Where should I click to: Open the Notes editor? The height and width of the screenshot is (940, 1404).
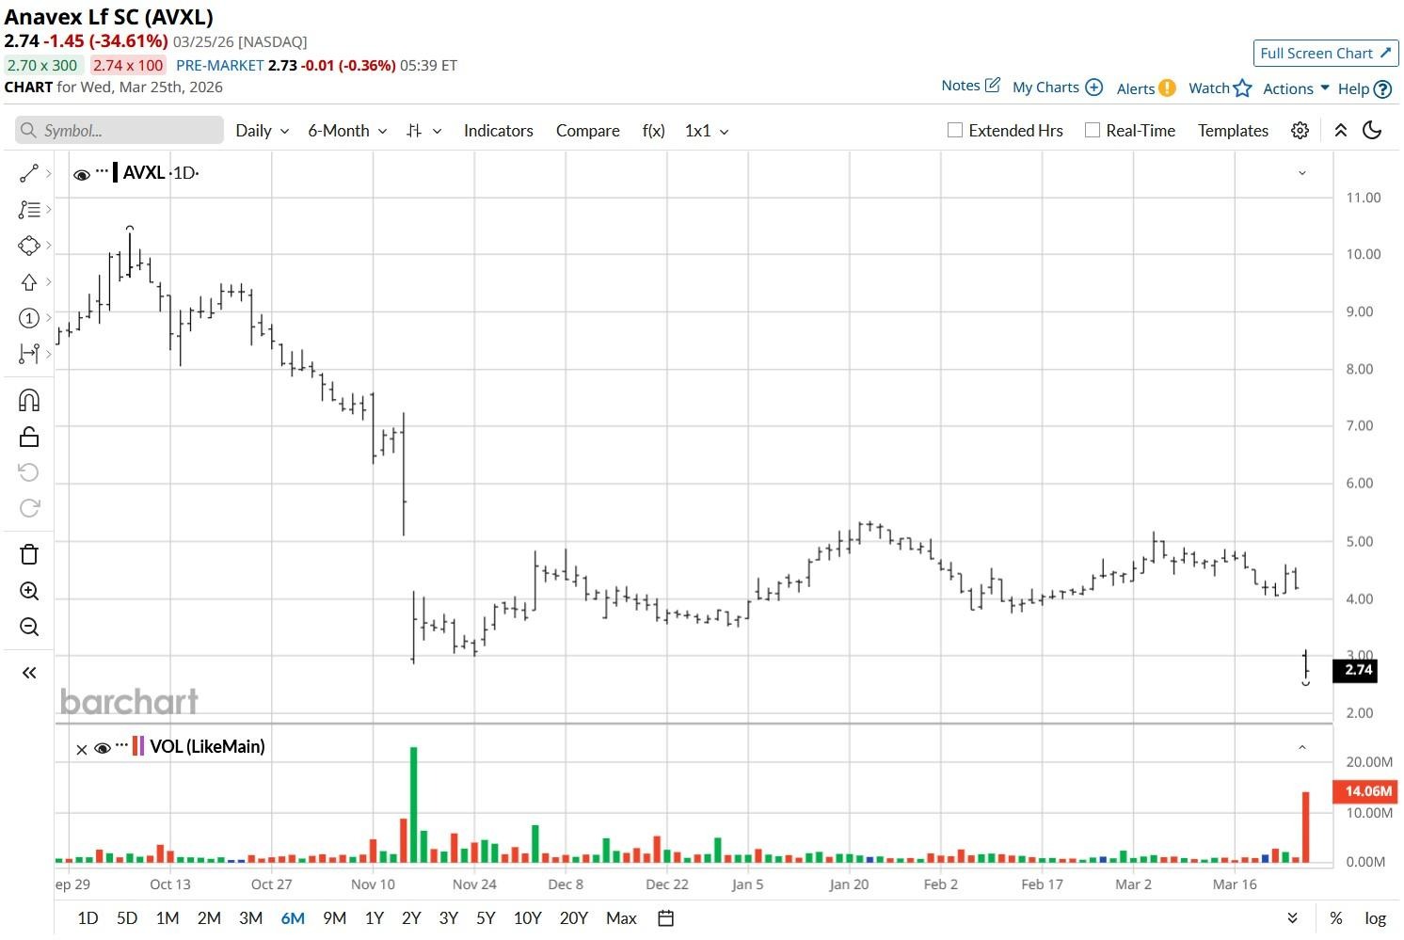click(x=970, y=86)
